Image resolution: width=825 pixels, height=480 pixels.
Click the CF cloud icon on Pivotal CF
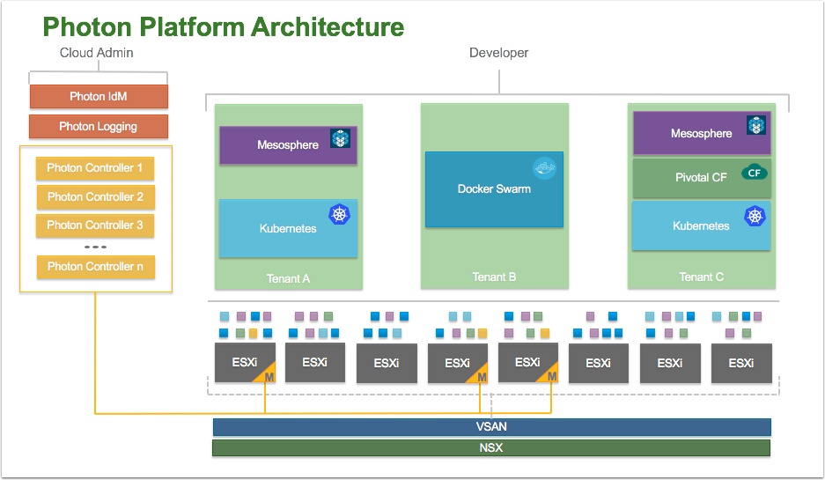coord(754,172)
